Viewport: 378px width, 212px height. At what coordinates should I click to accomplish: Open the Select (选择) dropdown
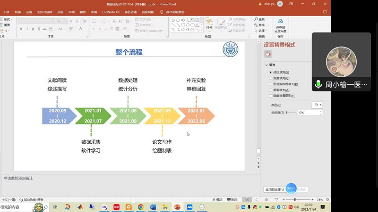pyautogui.click(x=260, y=31)
